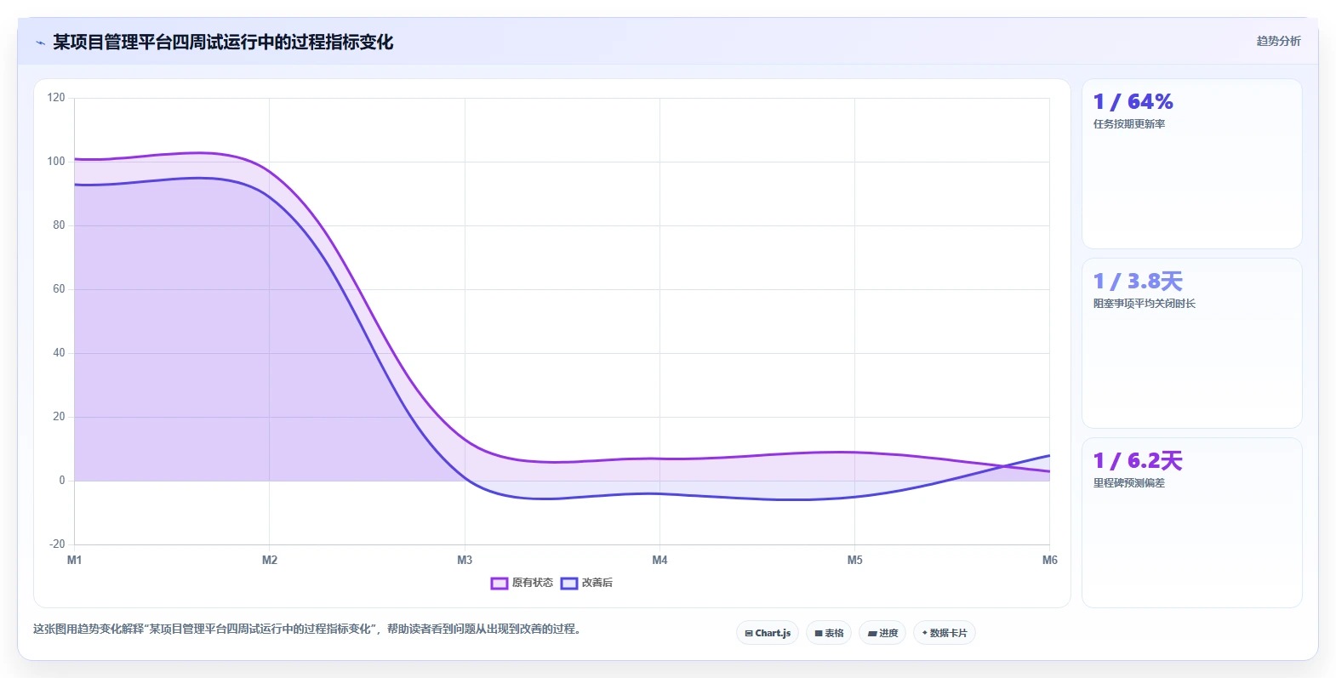The image size is (1336, 678).
Task: Click the M3 axis label
Action: (x=465, y=560)
